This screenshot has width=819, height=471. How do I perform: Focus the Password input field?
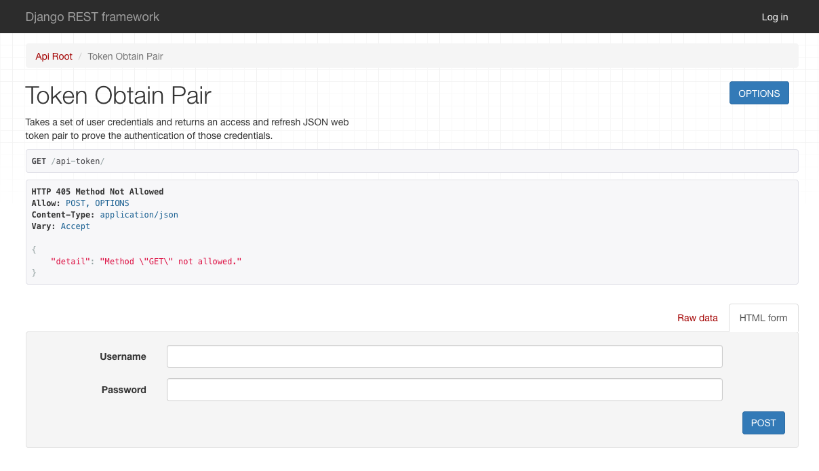click(444, 389)
